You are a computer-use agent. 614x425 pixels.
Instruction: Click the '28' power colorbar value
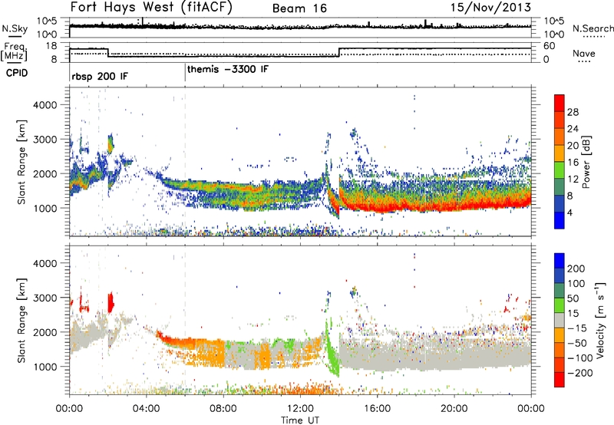pos(573,112)
